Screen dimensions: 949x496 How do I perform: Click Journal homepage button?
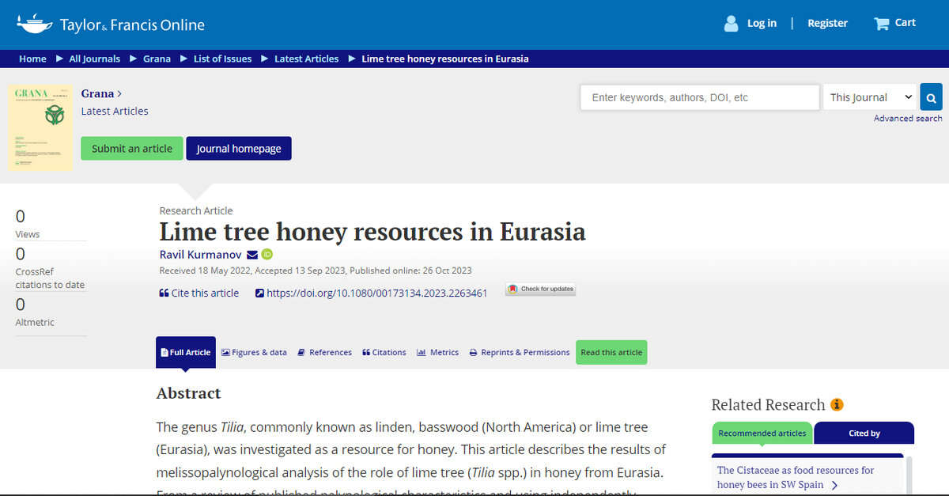[239, 149]
